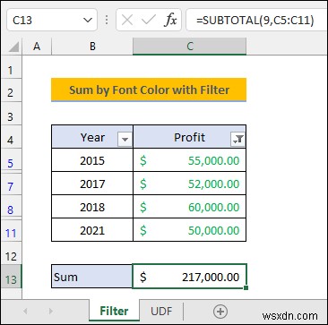Select column C header
Screen dimensions: 328x325
coord(190,47)
